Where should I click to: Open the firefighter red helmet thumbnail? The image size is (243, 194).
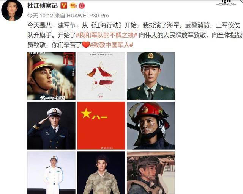151,125
